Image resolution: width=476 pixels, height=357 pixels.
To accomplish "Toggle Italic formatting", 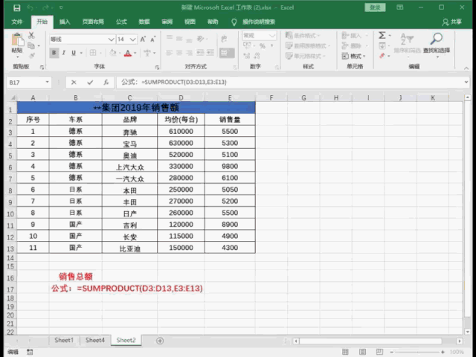I will [x=64, y=53].
